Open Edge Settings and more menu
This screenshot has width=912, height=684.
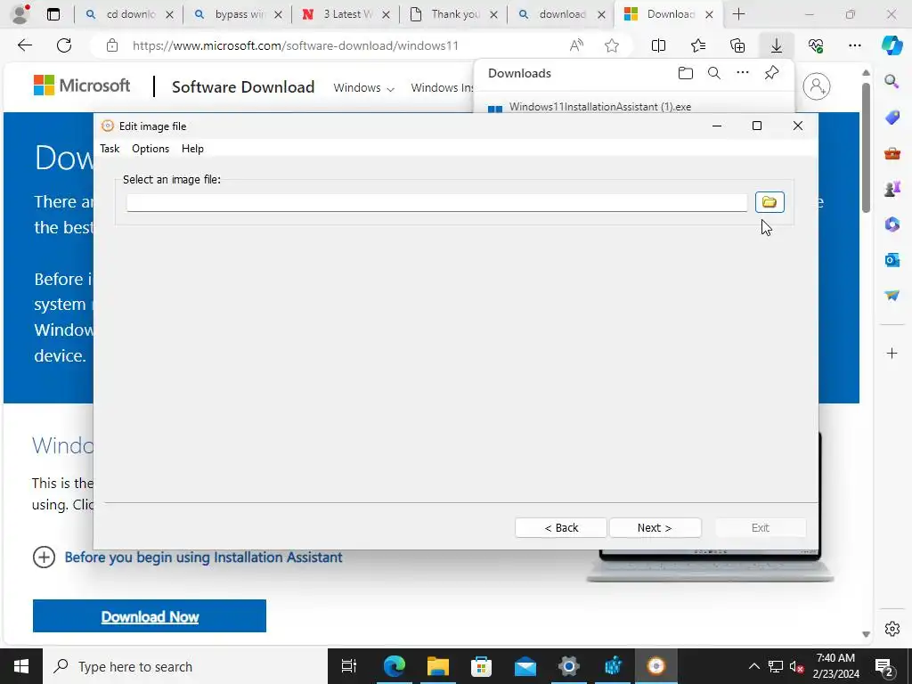click(854, 45)
